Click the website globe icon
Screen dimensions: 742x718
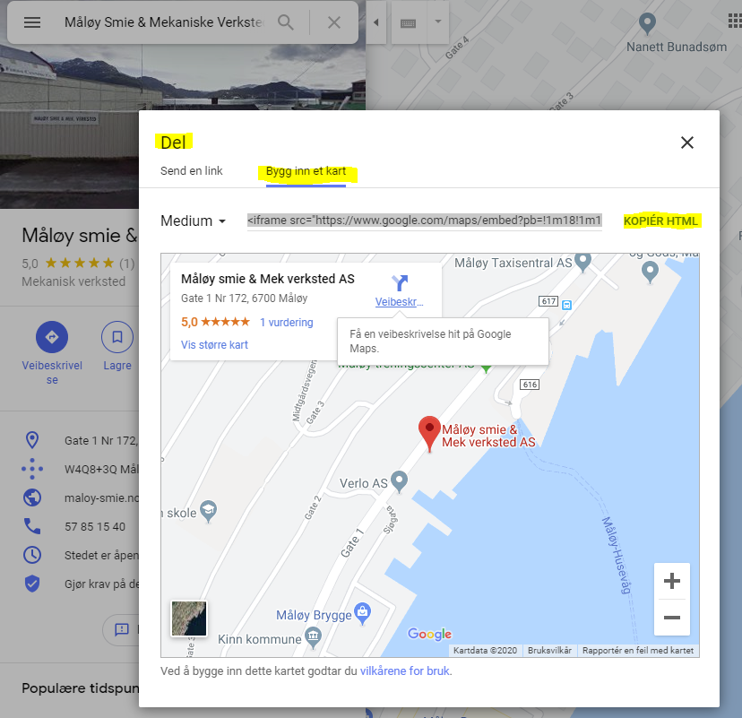click(32, 497)
